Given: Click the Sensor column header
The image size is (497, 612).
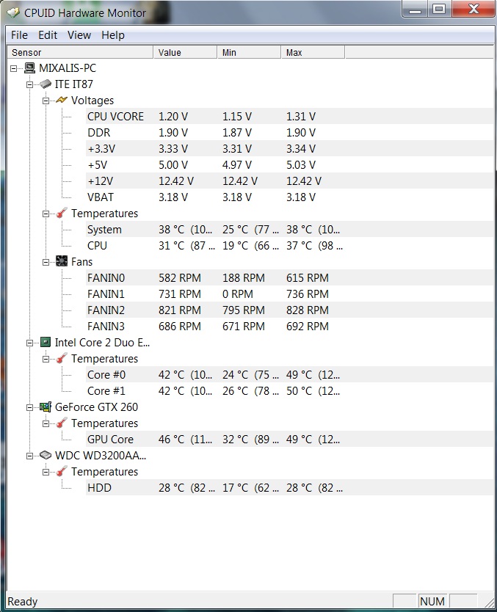Looking at the screenshot, I should pos(80,52).
